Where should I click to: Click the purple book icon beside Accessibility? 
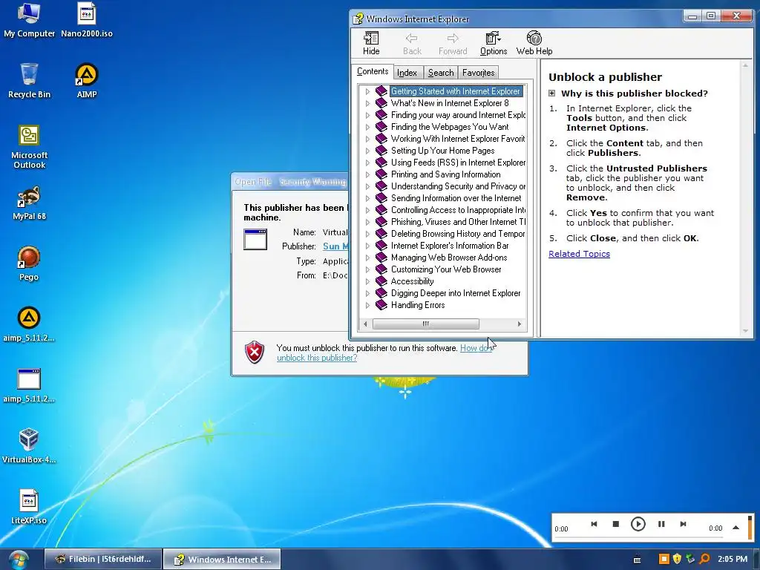click(381, 281)
